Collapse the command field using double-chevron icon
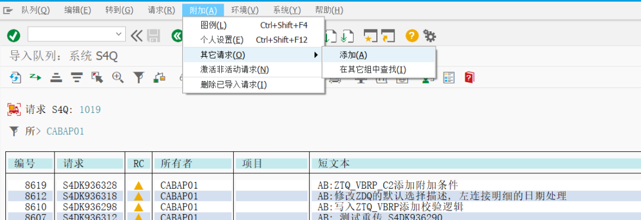 [137, 36]
